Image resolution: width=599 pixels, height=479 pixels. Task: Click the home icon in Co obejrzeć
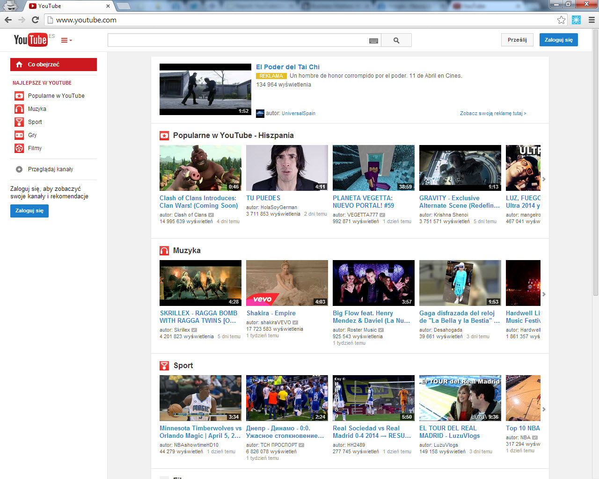[19, 65]
